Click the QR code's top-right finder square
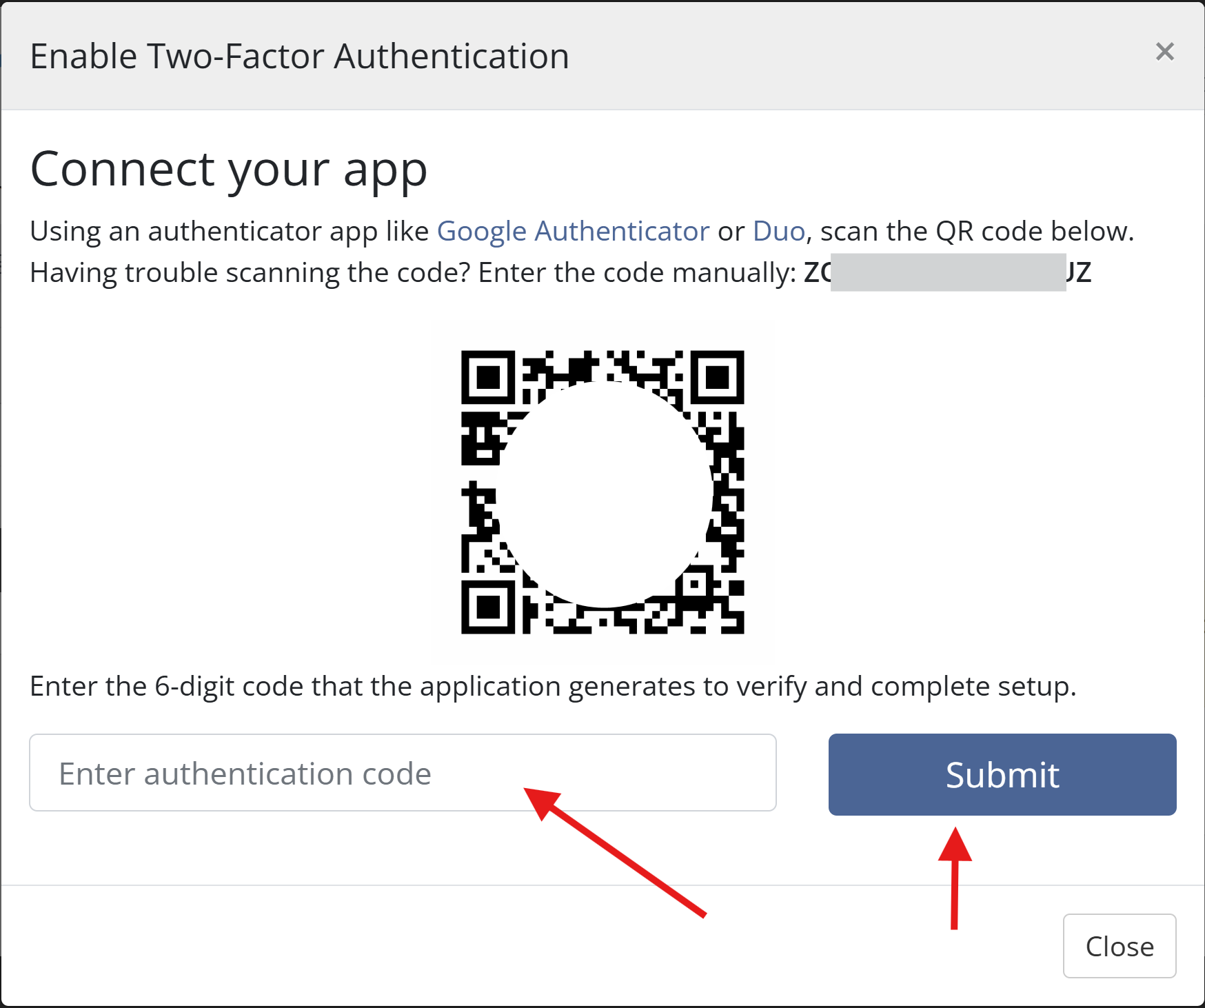This screenshot has width=1205, height=1008. 717,377
